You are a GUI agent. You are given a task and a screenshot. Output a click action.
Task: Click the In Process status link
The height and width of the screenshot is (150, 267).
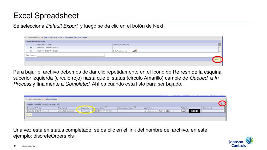[x=86, y=111]
